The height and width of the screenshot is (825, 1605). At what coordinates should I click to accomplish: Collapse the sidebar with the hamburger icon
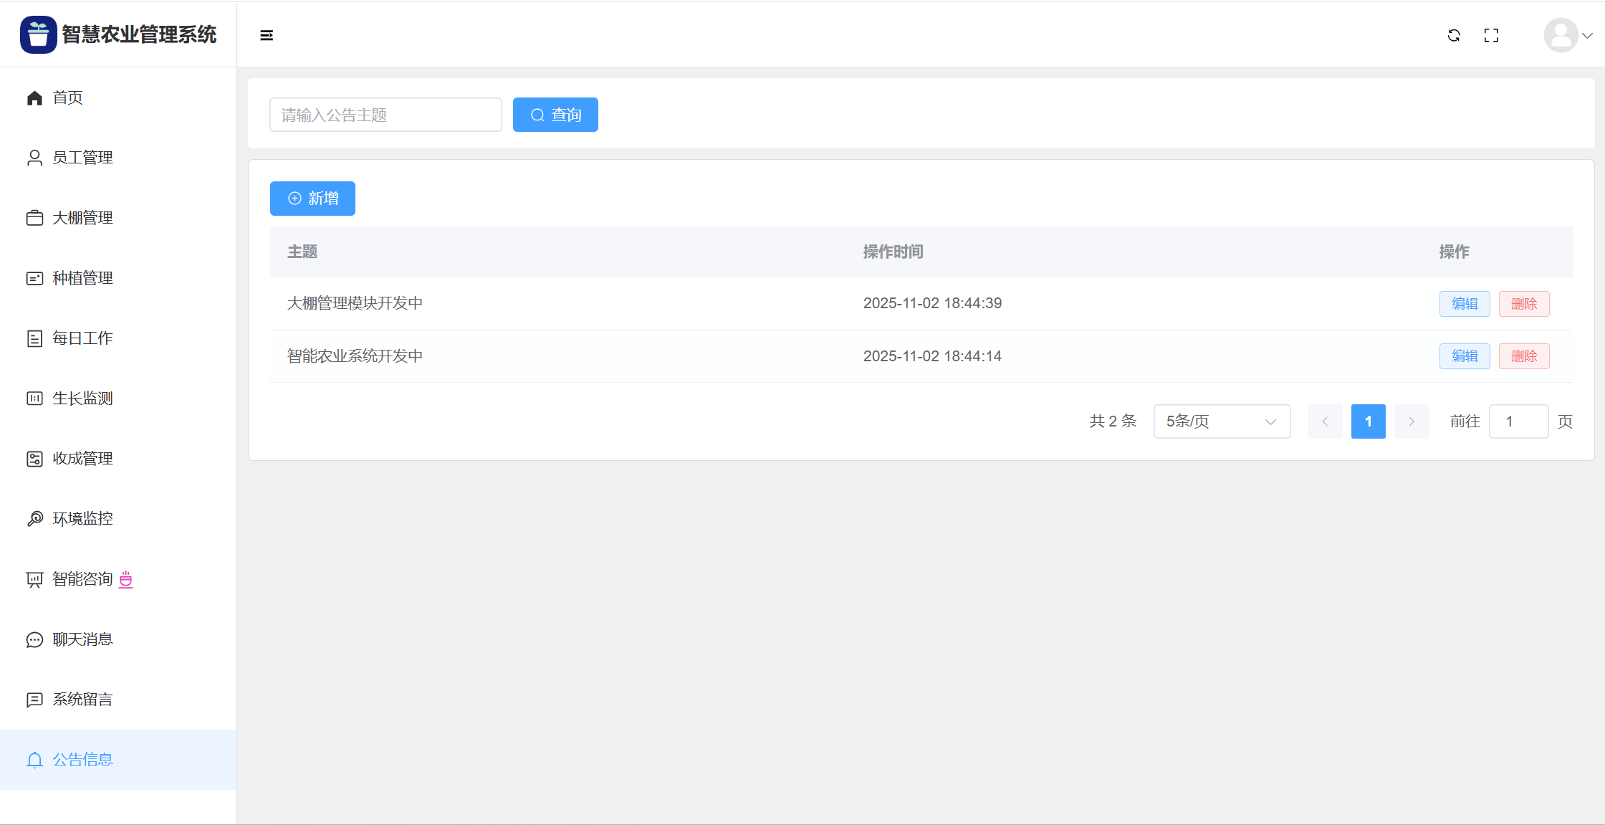(x=267, y=35)
